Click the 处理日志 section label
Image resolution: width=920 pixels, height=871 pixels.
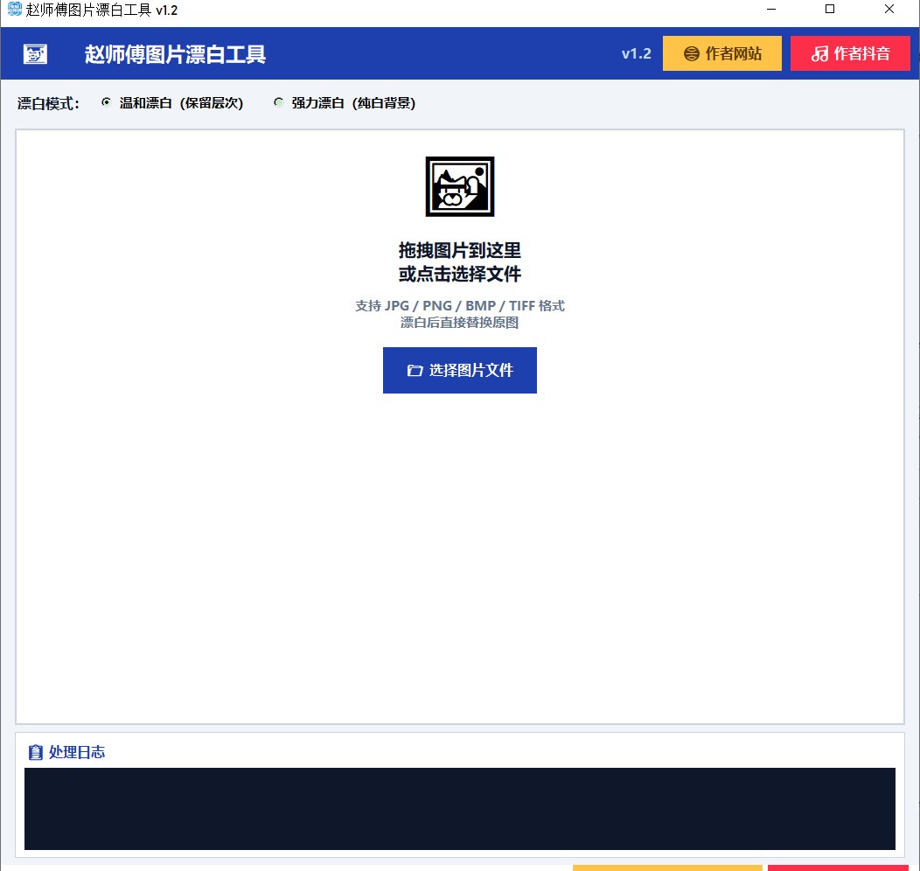pos(77,752)
